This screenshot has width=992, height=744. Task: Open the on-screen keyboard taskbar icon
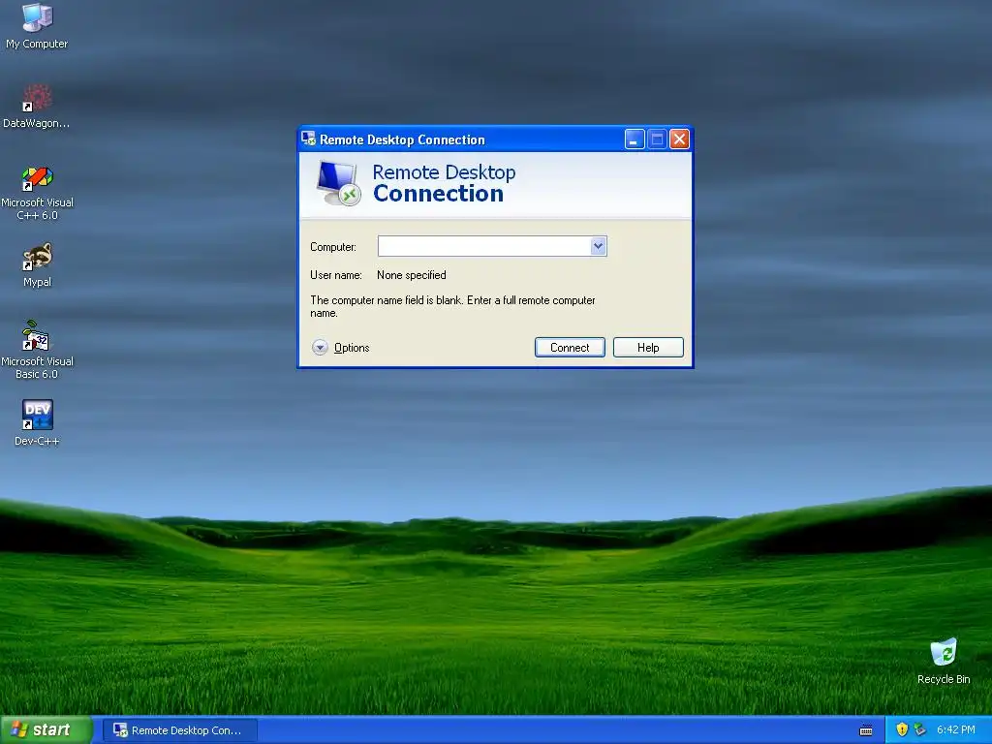click(x=866, y=730)
